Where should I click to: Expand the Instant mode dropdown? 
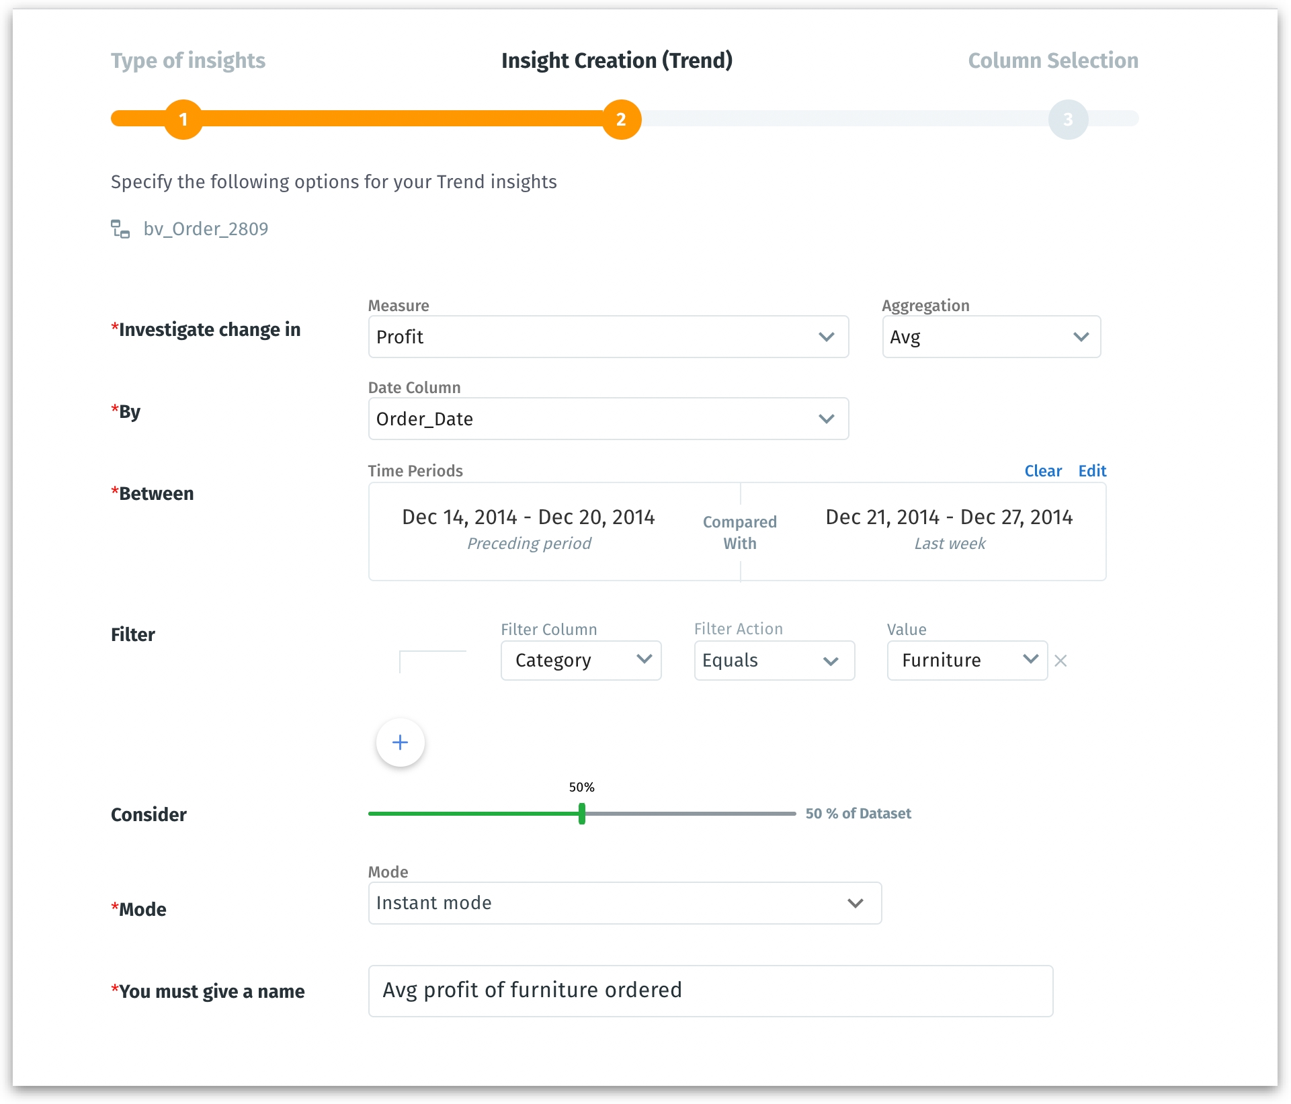(624, 903)
